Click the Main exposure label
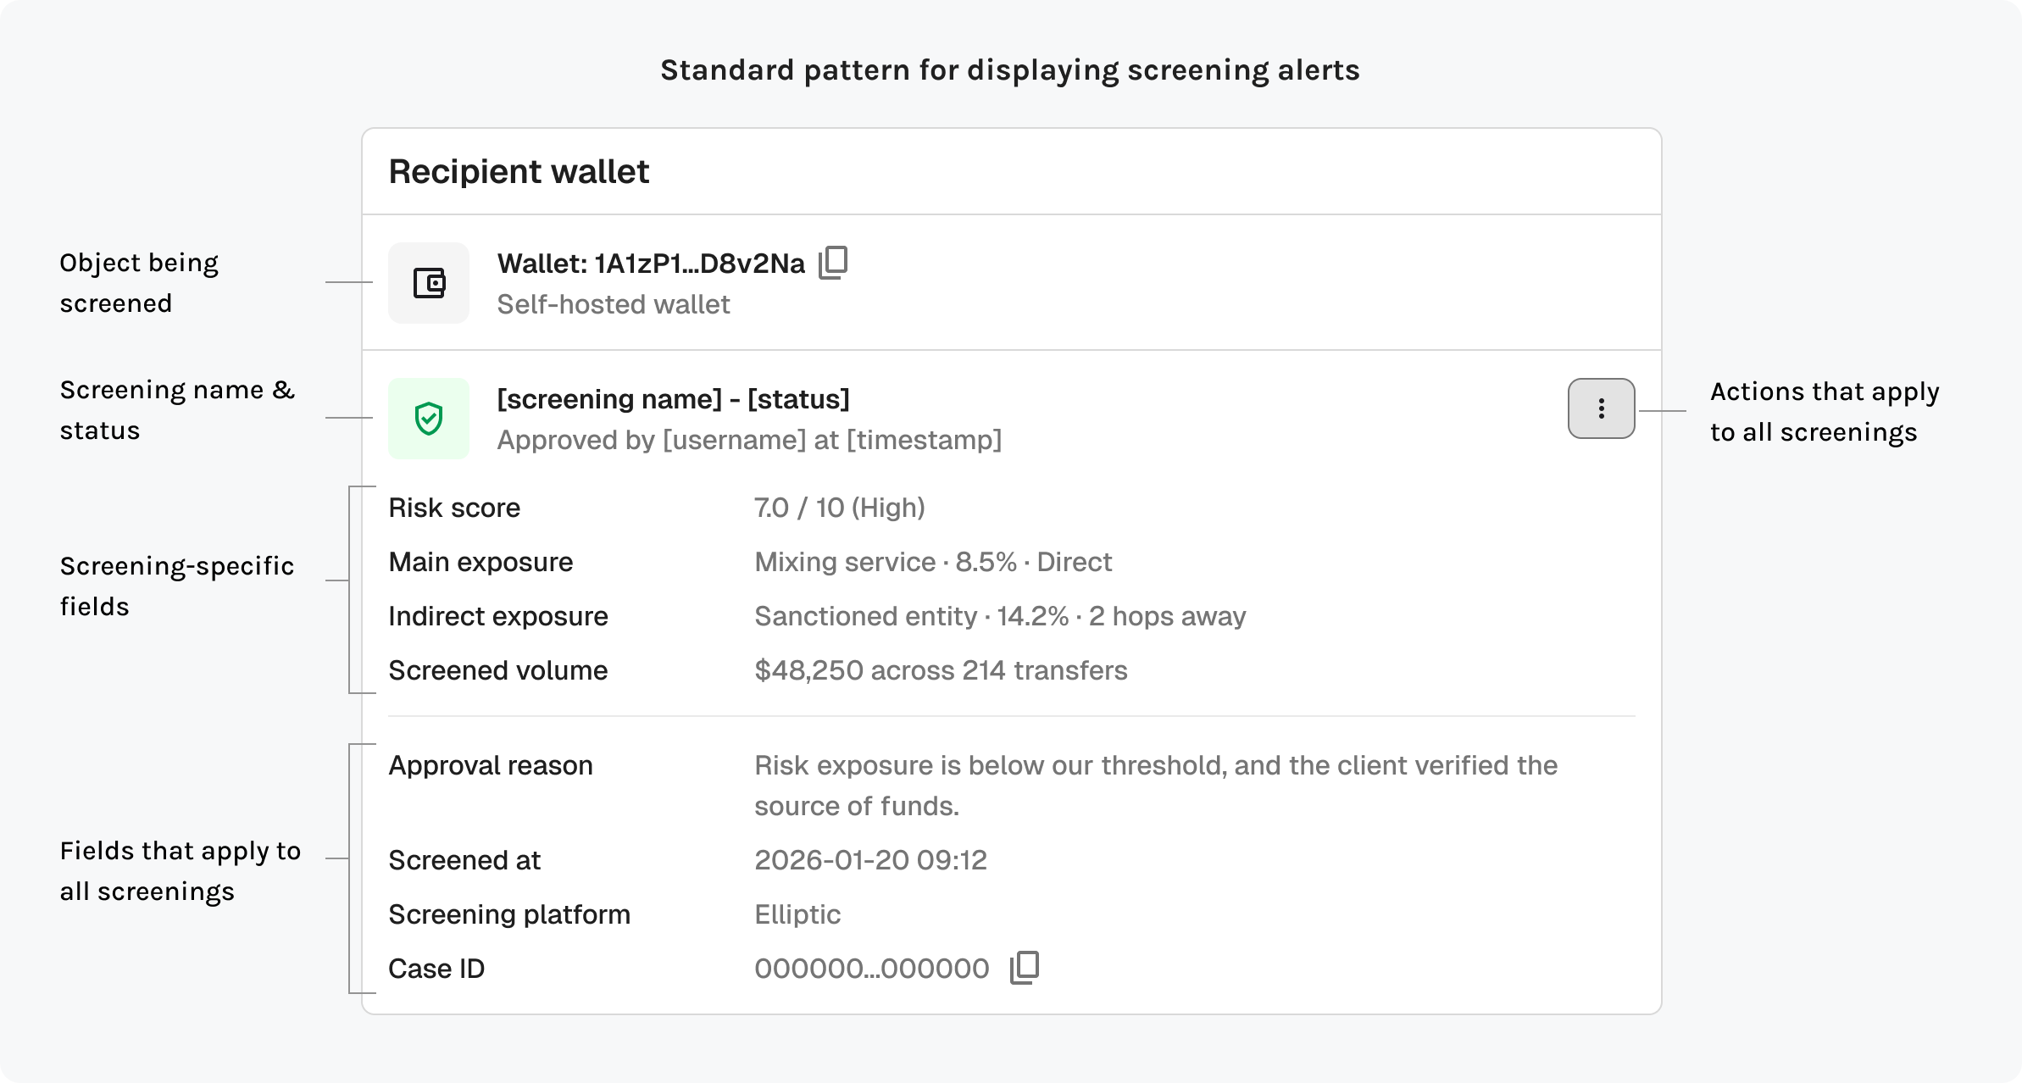Viewport: 2022px width, 1083px height. click(481, 562)
